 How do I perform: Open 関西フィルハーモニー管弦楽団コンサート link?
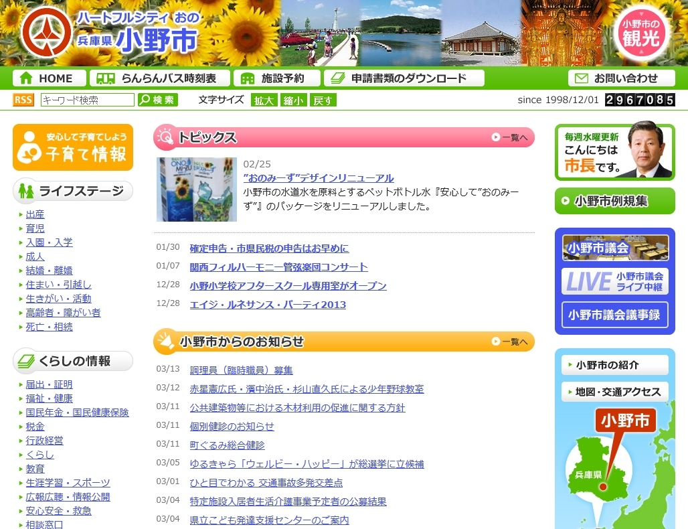[278, 267]
